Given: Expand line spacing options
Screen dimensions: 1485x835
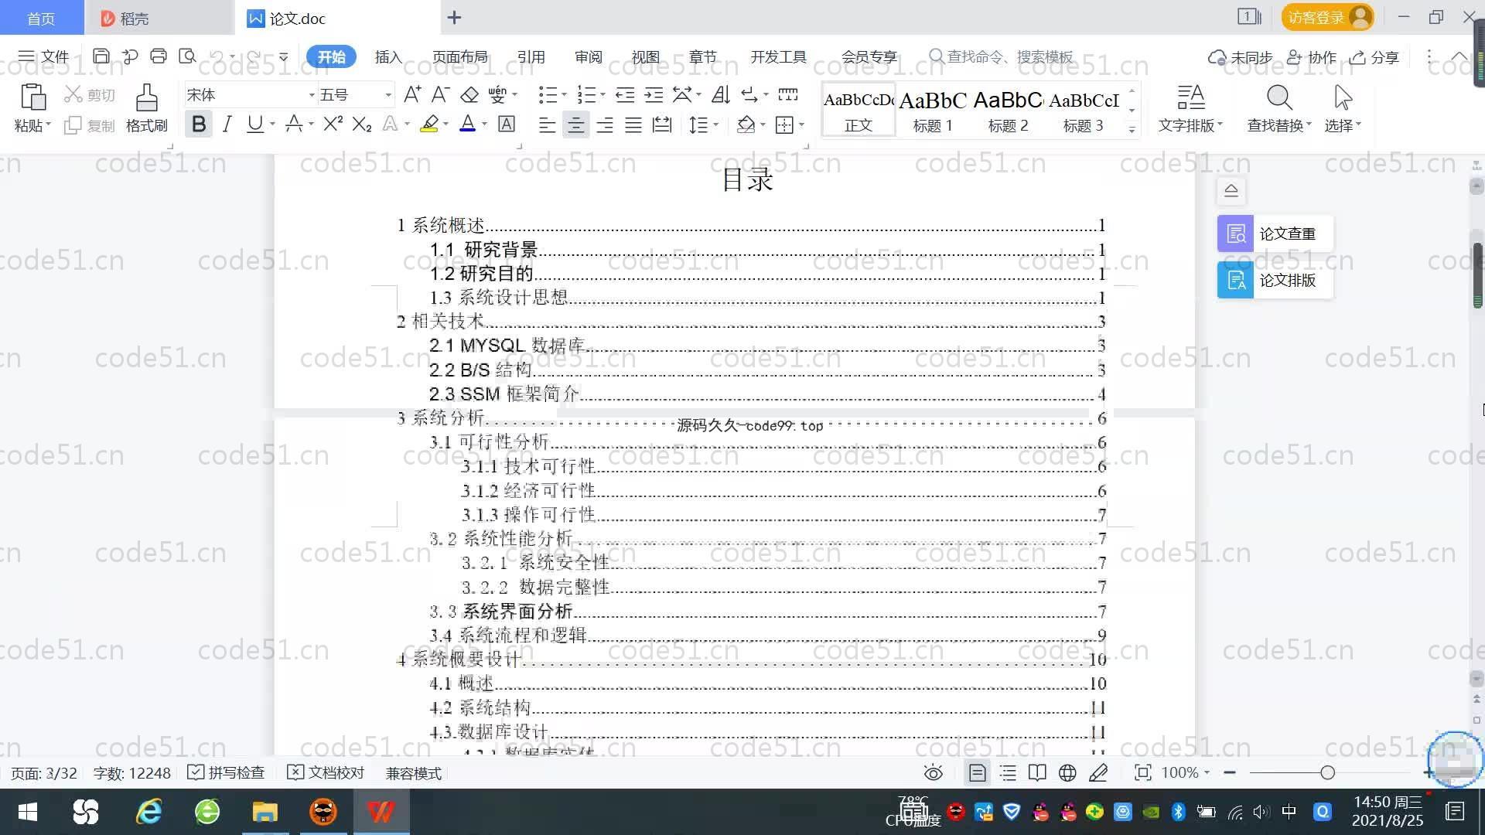Looking at the screenshot, I should click(x=716, y=124).
